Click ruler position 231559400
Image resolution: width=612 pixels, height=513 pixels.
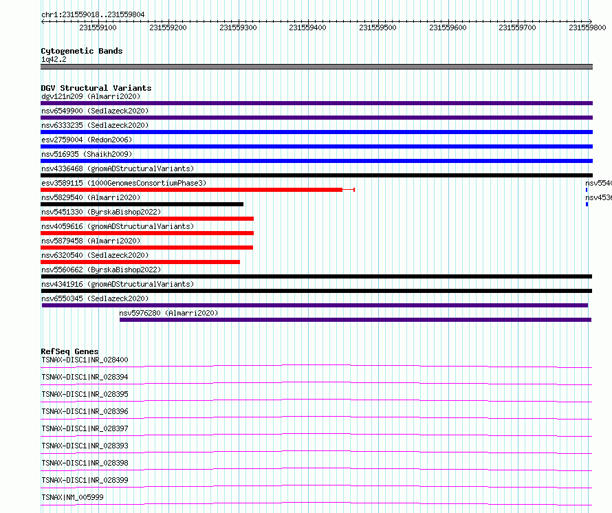[x=307, y=28]
